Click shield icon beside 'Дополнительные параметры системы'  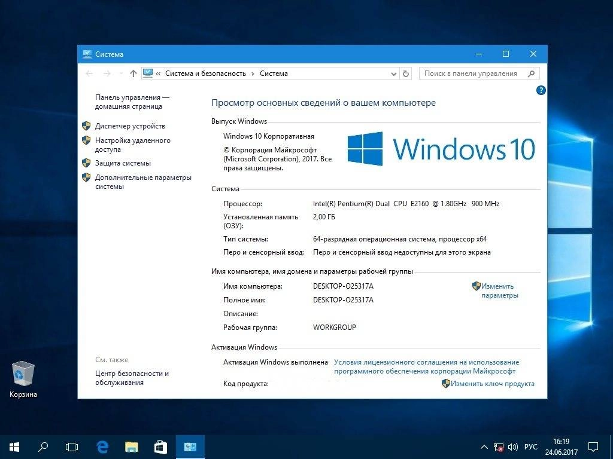click(x=86, y=177)
